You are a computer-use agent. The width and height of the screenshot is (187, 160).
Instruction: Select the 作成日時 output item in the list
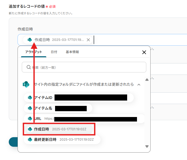(59, 129)
